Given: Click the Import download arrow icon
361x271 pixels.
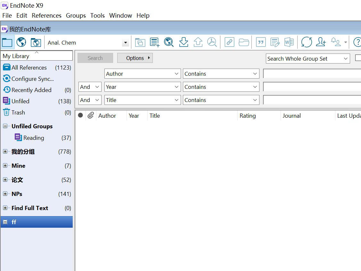Looking at the screenshot, I should 184,42.
